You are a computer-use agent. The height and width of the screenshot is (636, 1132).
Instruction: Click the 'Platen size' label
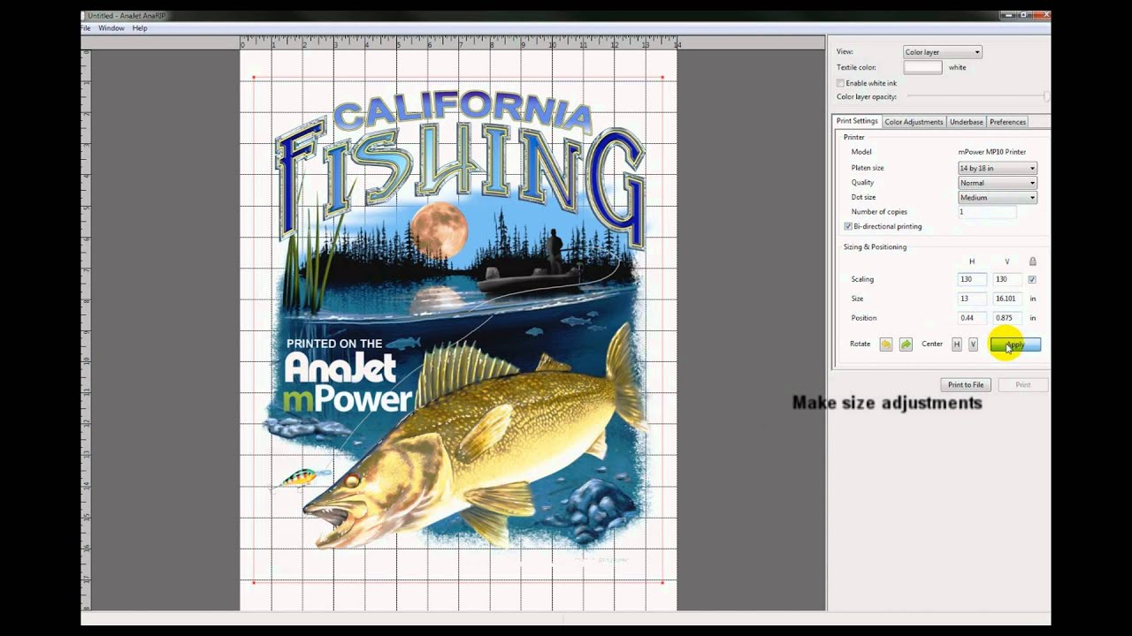click(x=868, y=168)
